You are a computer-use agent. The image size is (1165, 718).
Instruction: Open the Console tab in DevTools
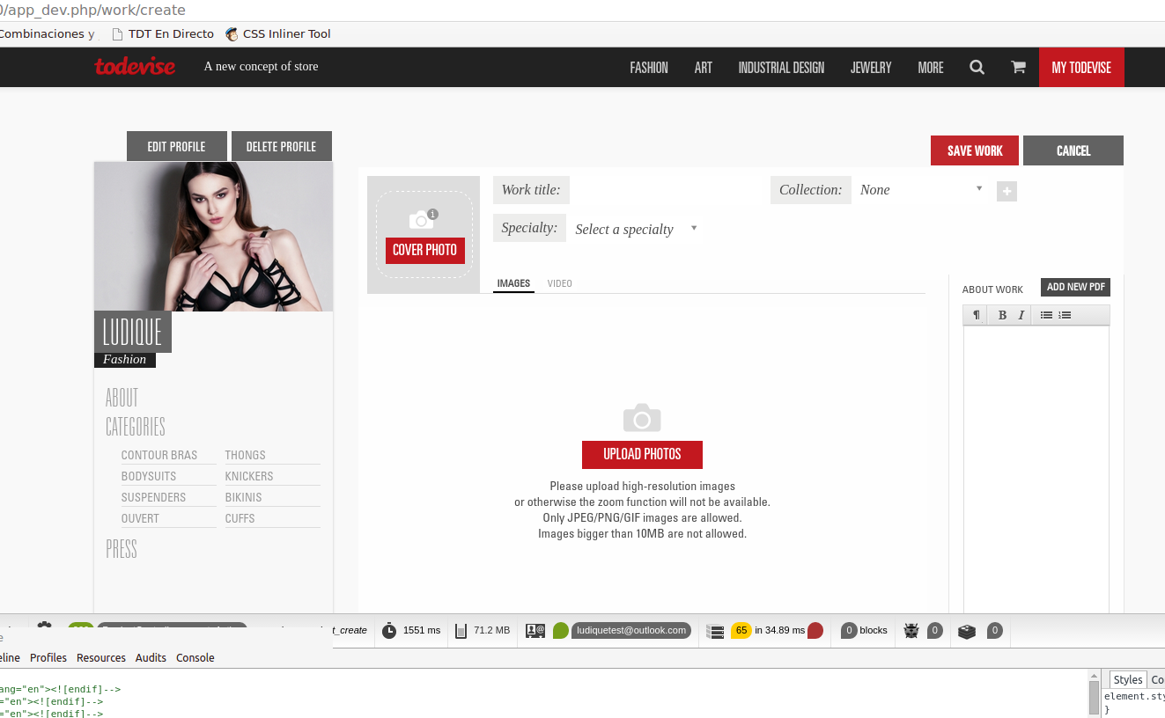tap(195, 657)
